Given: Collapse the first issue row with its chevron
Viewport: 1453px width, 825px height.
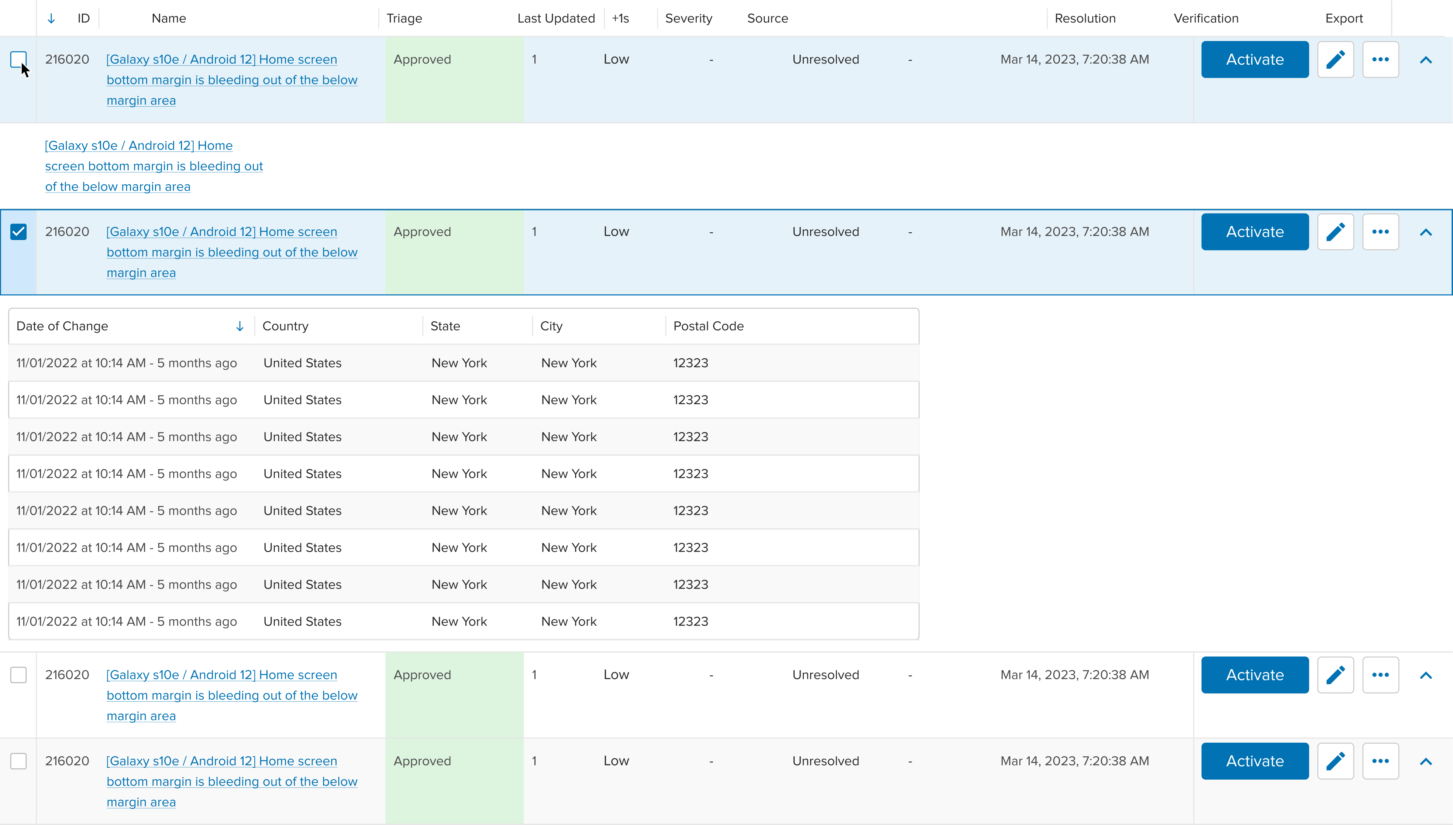Looking at the screenshot, I should (1426, 60).
